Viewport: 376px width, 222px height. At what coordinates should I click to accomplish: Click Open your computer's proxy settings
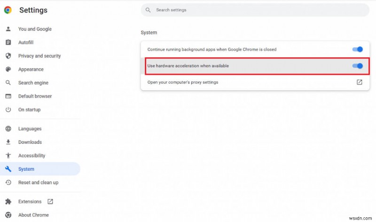tap(183, 82)
